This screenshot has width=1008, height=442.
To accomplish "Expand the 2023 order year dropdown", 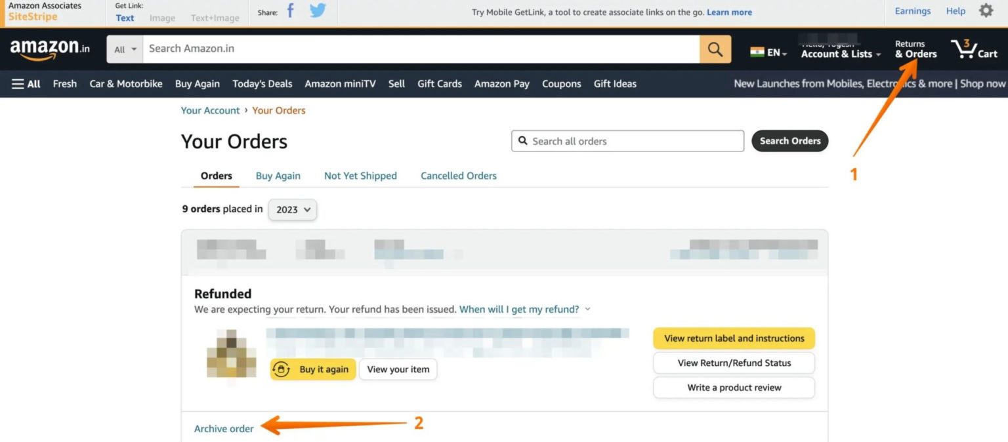I will coord(292,209).
